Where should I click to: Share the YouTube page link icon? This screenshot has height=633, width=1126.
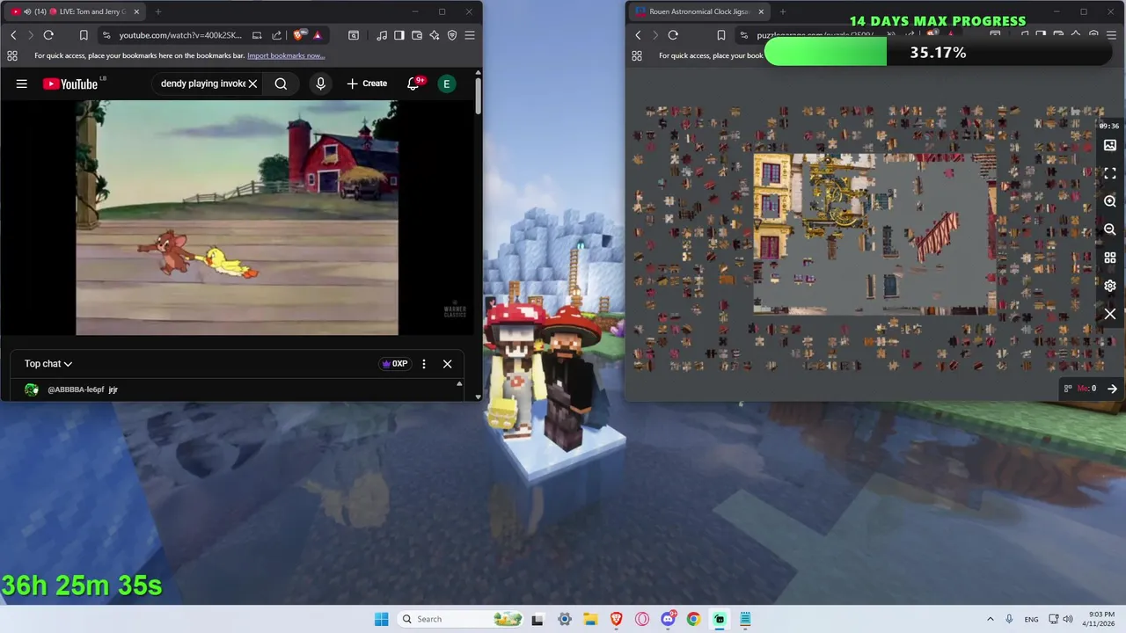tap(276, 35)
